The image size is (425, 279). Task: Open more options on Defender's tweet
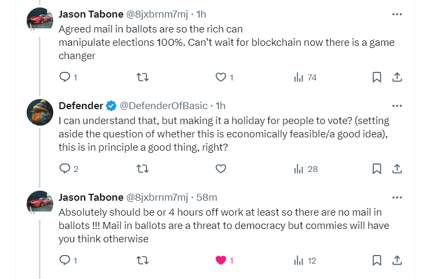tap(397, 105)
